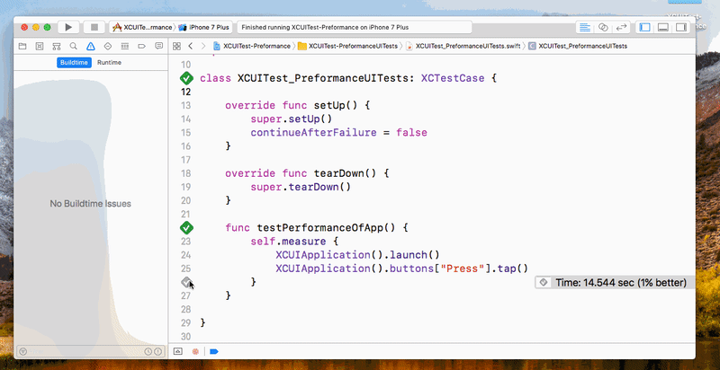This screenshot has width=720, height=370.
Task: Switch to the Buildtime tab
Action: 74,63
